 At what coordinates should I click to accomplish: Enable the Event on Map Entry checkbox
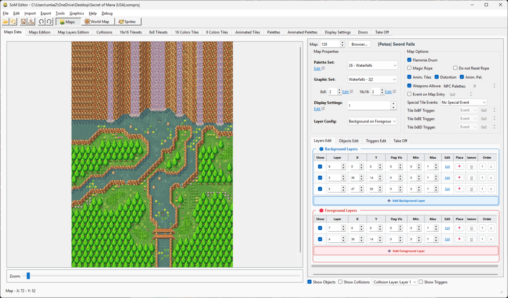409,94
